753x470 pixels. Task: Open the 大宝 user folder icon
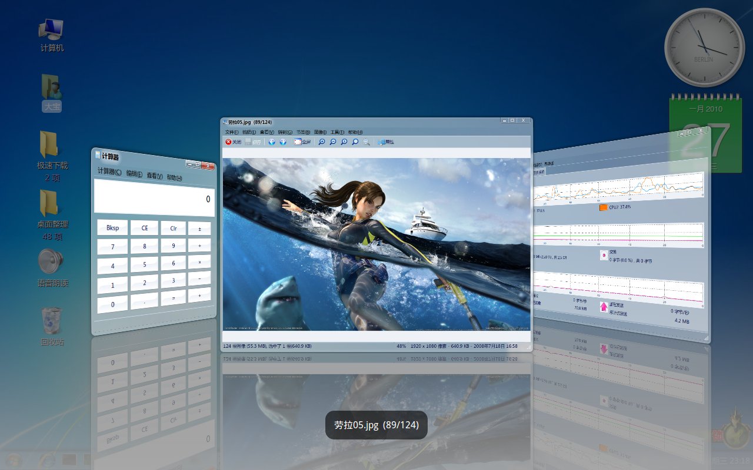[52, 87]
